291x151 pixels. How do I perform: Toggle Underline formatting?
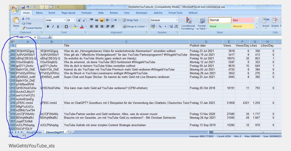pos(58,26)
